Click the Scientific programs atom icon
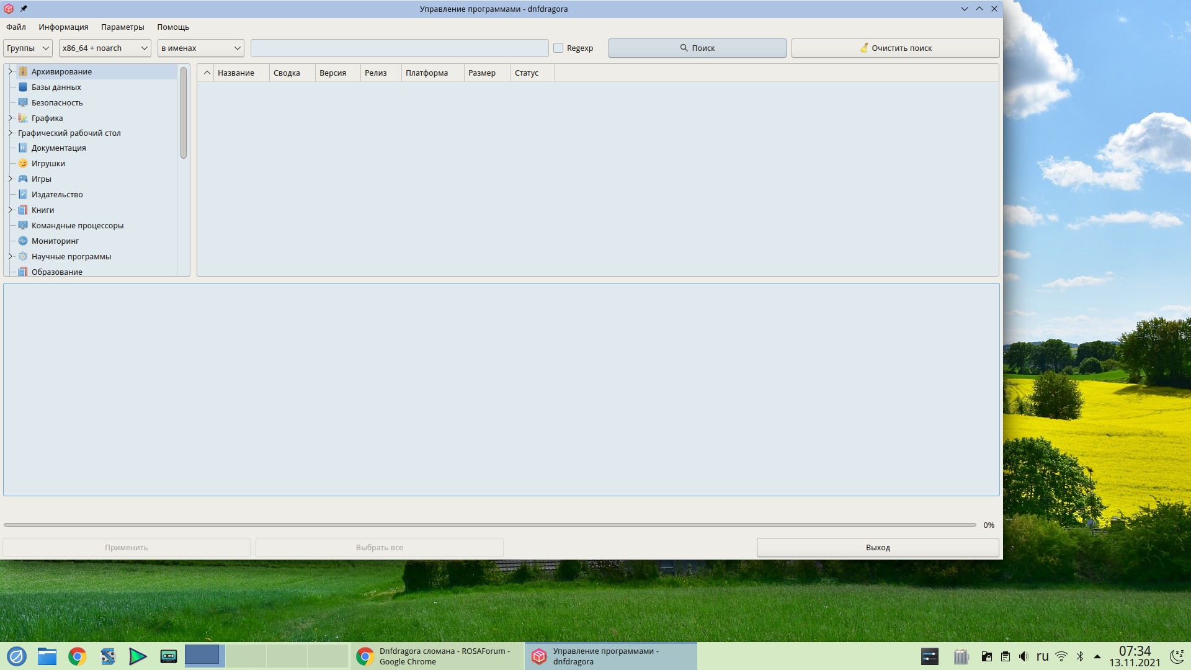The image size is (1191, 670). [23, 256]
